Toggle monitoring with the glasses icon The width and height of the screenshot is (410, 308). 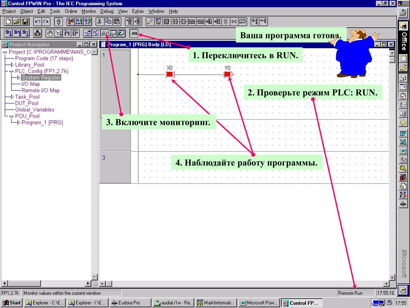coord(105,33)
